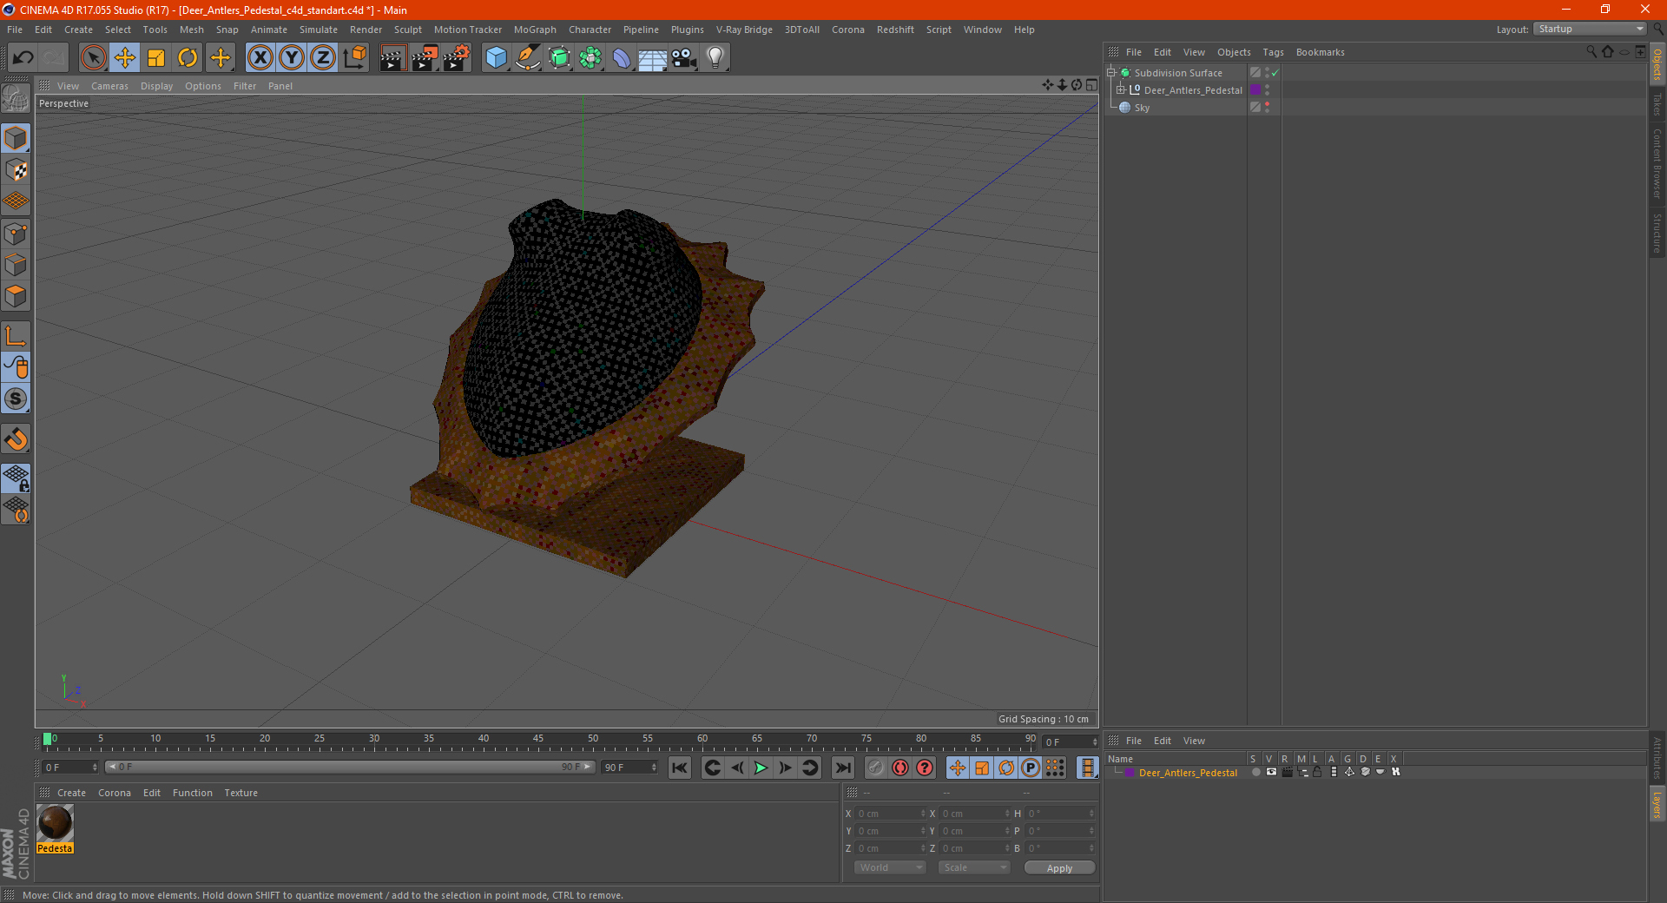Toggle X-axis lock
Screen dimensions: 1667x903
point(260,58)
